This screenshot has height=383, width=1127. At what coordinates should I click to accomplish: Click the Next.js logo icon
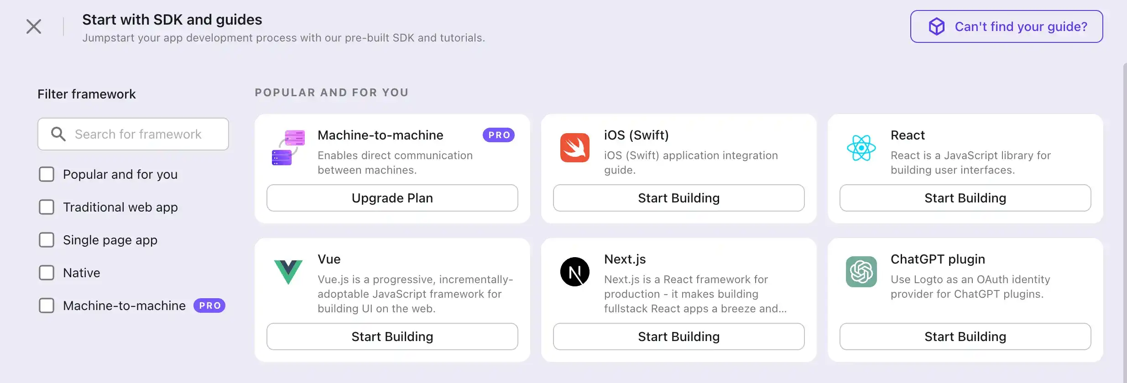coord(574,272)
